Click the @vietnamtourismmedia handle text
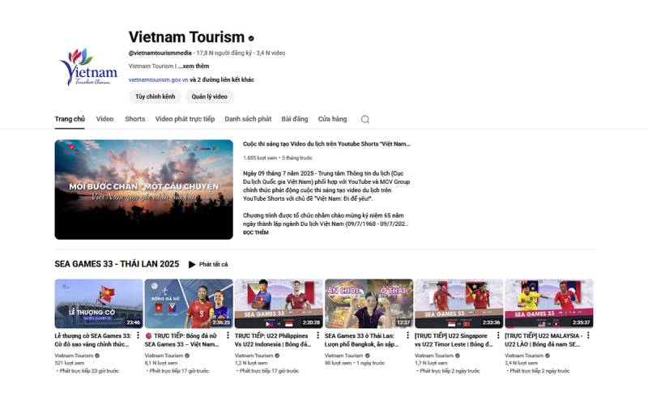The height and width of the screenshot is (405, 648). [160, 53]
